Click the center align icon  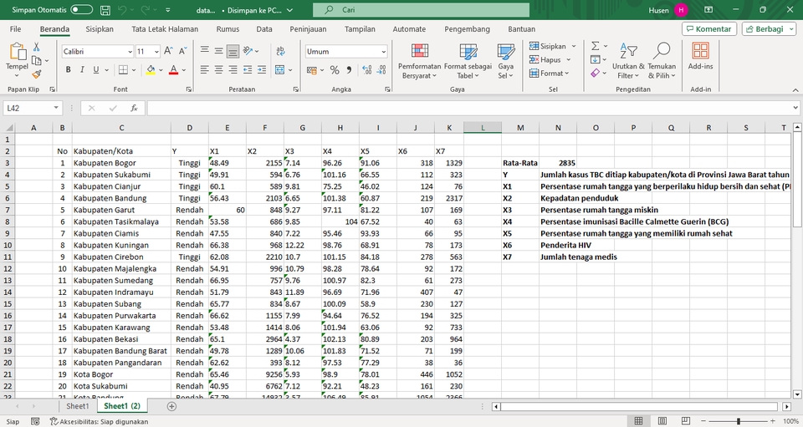pyautogui.click(x=218, y=70)
